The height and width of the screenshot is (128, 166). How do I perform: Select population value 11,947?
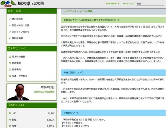coord(51,113)
